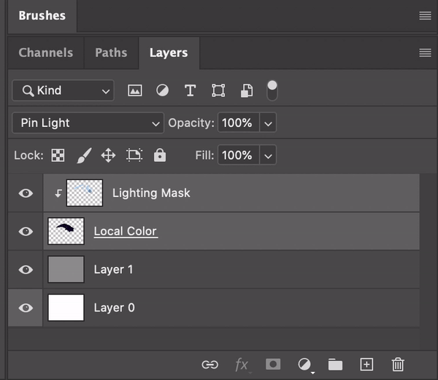Click the Opacity label
The width and height of the screenshot is (438, 380).
[x=191, y=123]
